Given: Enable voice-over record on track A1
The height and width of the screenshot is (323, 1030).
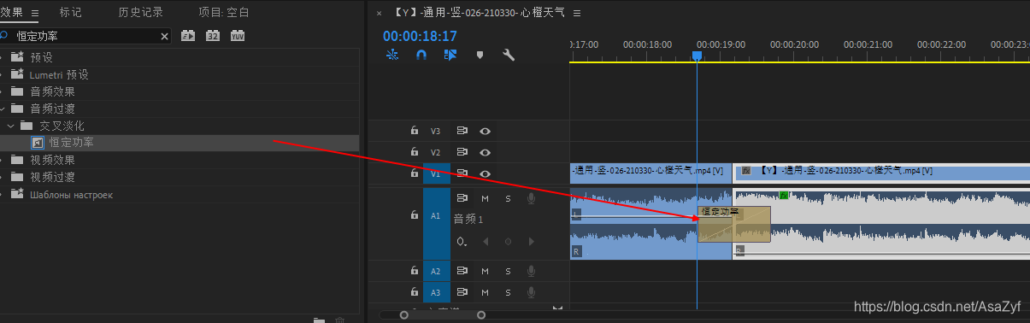Looking at the screenshot, I should [531, 198].
